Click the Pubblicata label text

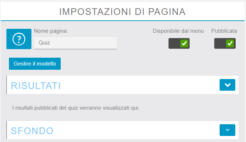[x=224, y=31]
